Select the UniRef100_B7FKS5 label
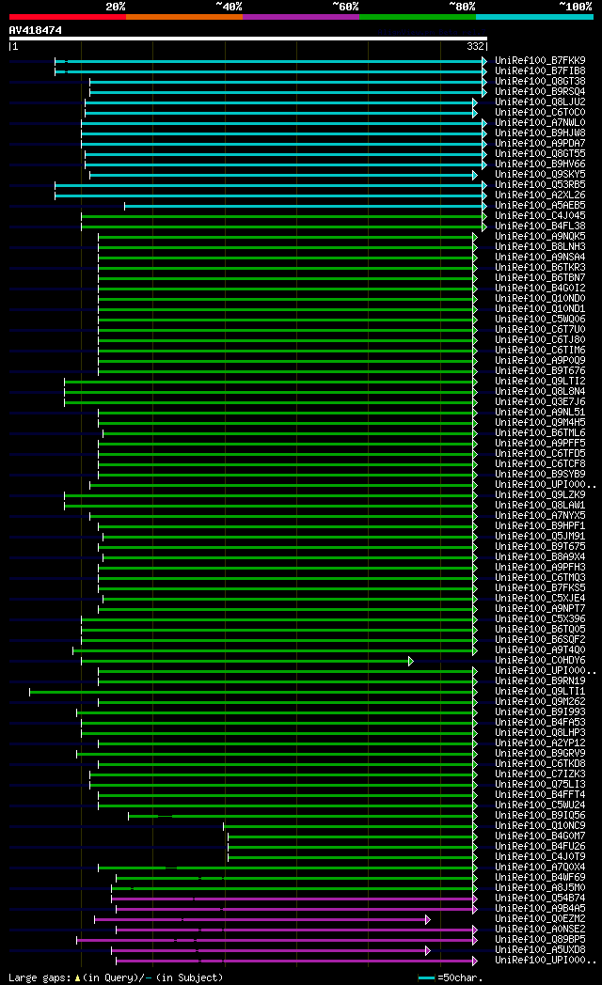 [540, 588]
